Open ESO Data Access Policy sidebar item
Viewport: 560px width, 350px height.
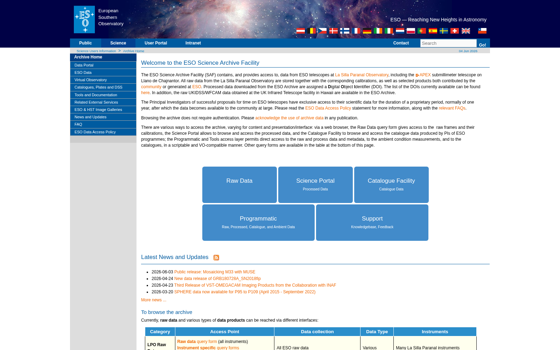pos(103,132)
